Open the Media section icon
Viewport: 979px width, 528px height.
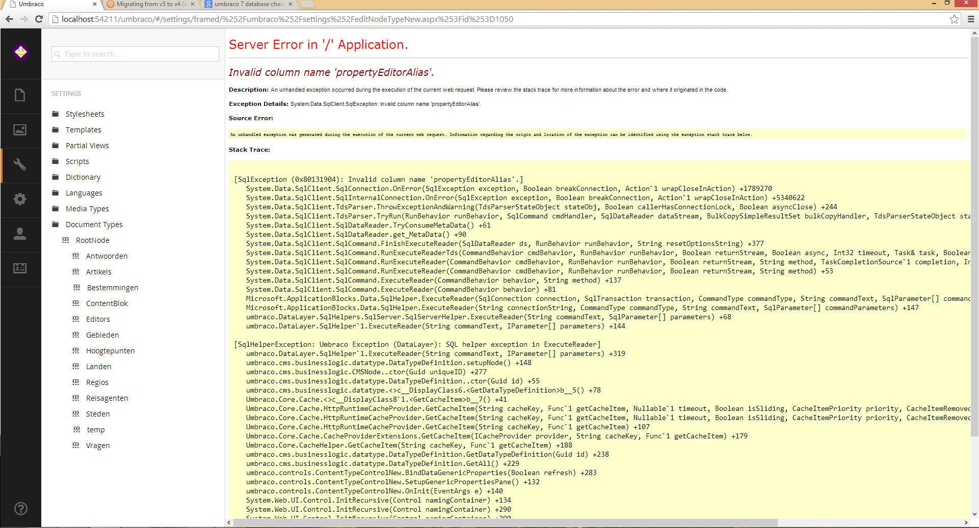tap(20, 130)
